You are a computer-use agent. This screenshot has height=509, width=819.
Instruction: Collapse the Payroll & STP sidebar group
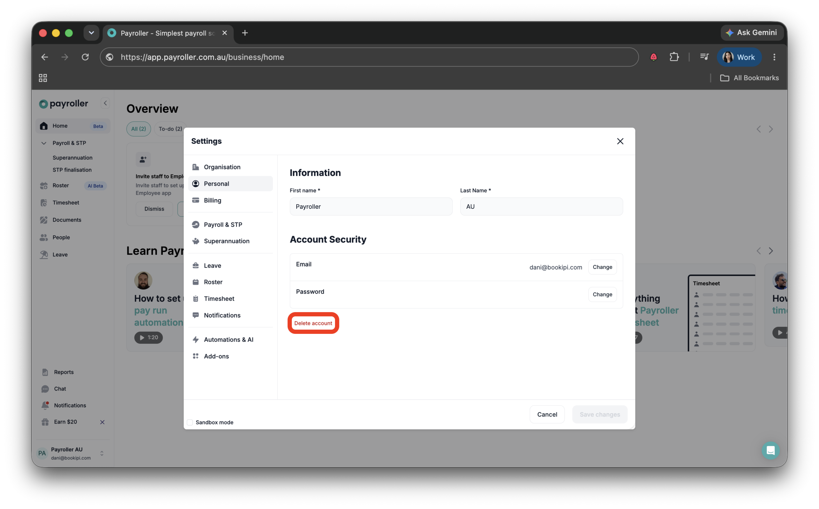pyautogui.click(x=44, y=143)
